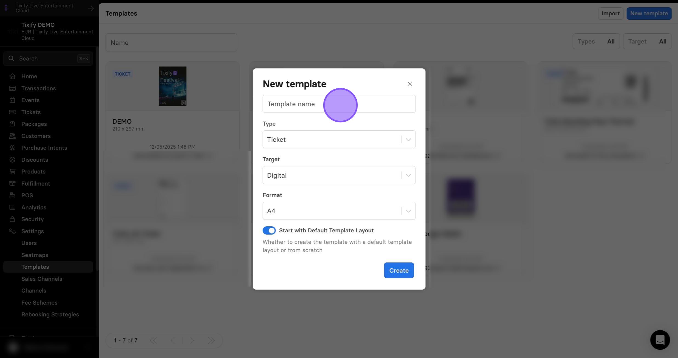Image resolution: width=678 pixels, height=358 pixels.
Task: Select Templates in the sidebar
Action: point(48,267)
